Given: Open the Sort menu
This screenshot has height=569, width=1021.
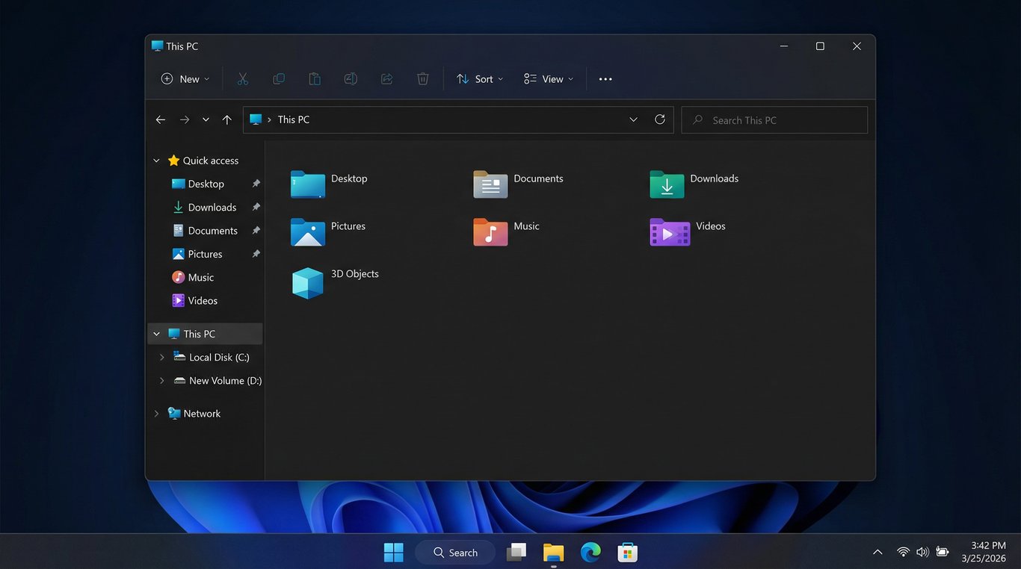Looking at the screenshot, I should point(479,78).
